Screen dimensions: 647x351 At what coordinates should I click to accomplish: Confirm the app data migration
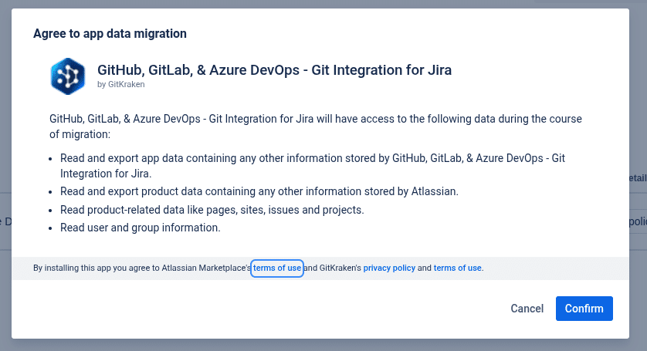[584, 309]
